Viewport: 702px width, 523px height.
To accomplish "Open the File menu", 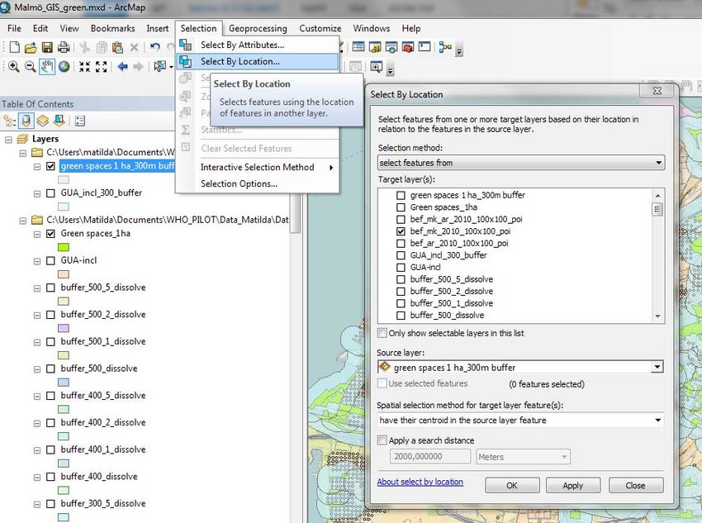I will 14,28.
